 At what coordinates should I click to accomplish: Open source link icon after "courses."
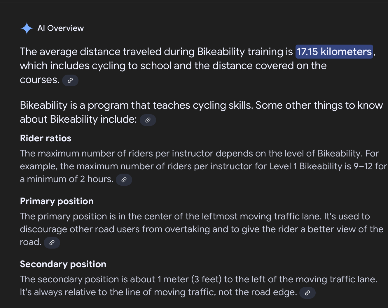pos(70,80)
